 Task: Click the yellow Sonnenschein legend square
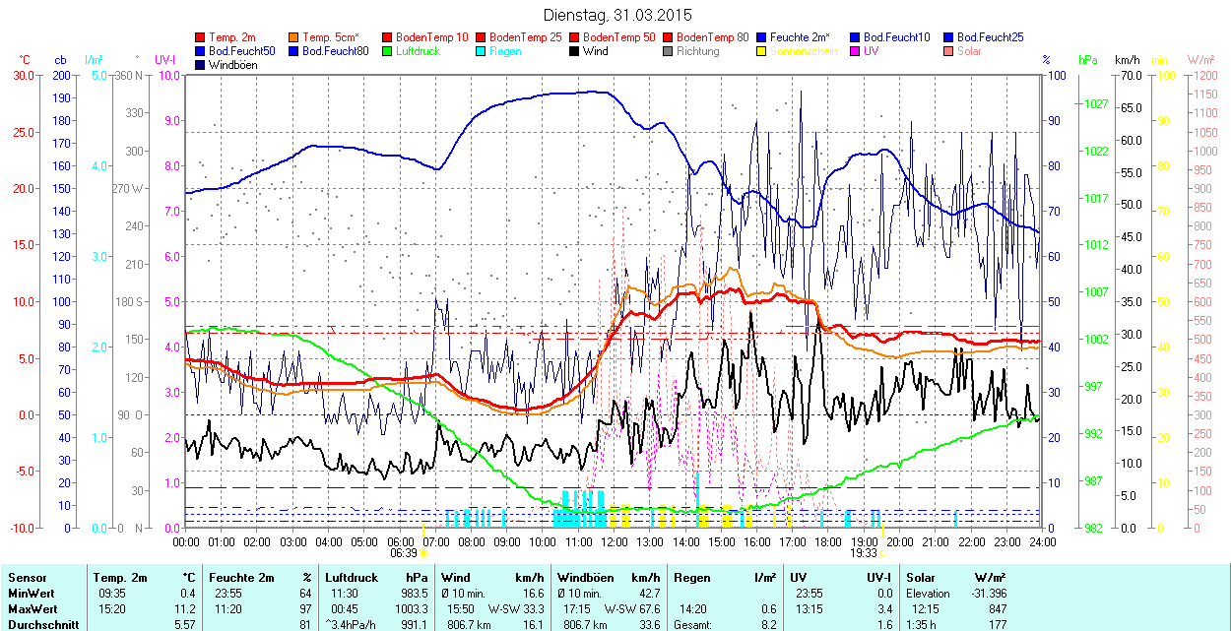761,51
